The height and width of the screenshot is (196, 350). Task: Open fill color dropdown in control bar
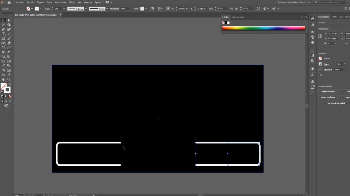(32, 9)
